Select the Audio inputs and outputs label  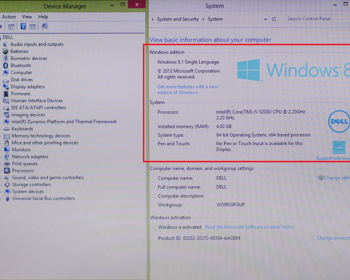pos(37,44)
